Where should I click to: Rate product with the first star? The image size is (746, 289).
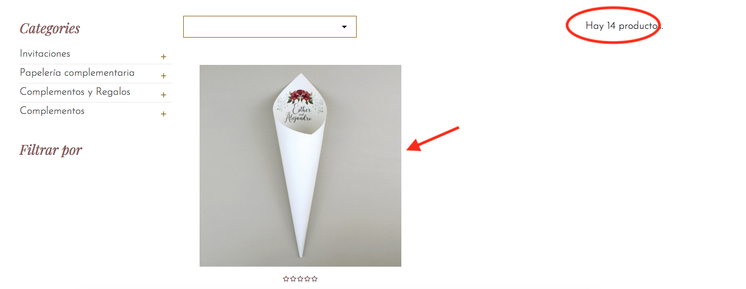(286, 279)
